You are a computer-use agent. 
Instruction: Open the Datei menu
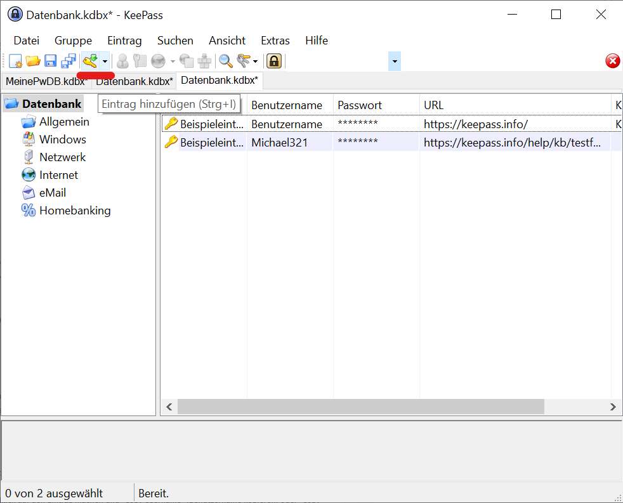click(26, 41)
